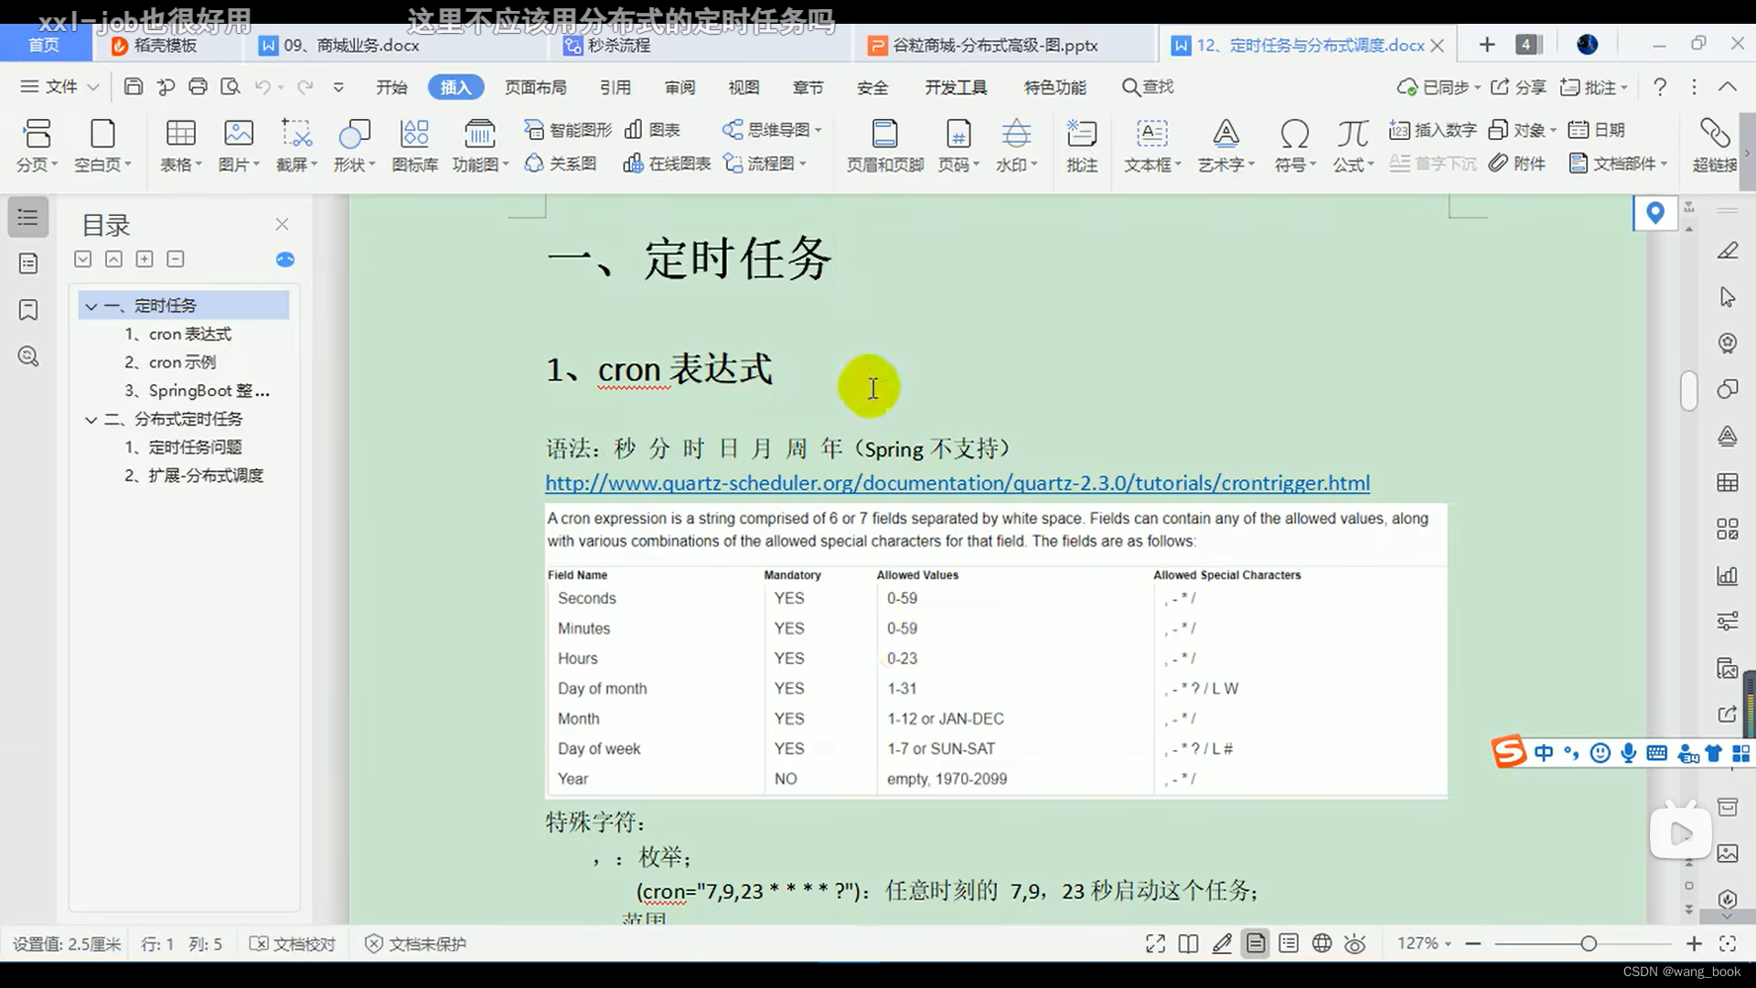Open the Mind Map (思维导图) dropdown
The width and height of the screenshot is (1756, 988).
point(772,130)
